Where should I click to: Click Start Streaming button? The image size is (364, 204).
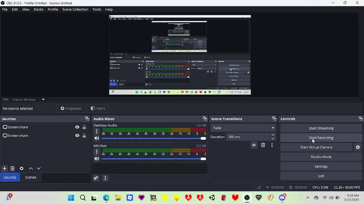point(321,128)
